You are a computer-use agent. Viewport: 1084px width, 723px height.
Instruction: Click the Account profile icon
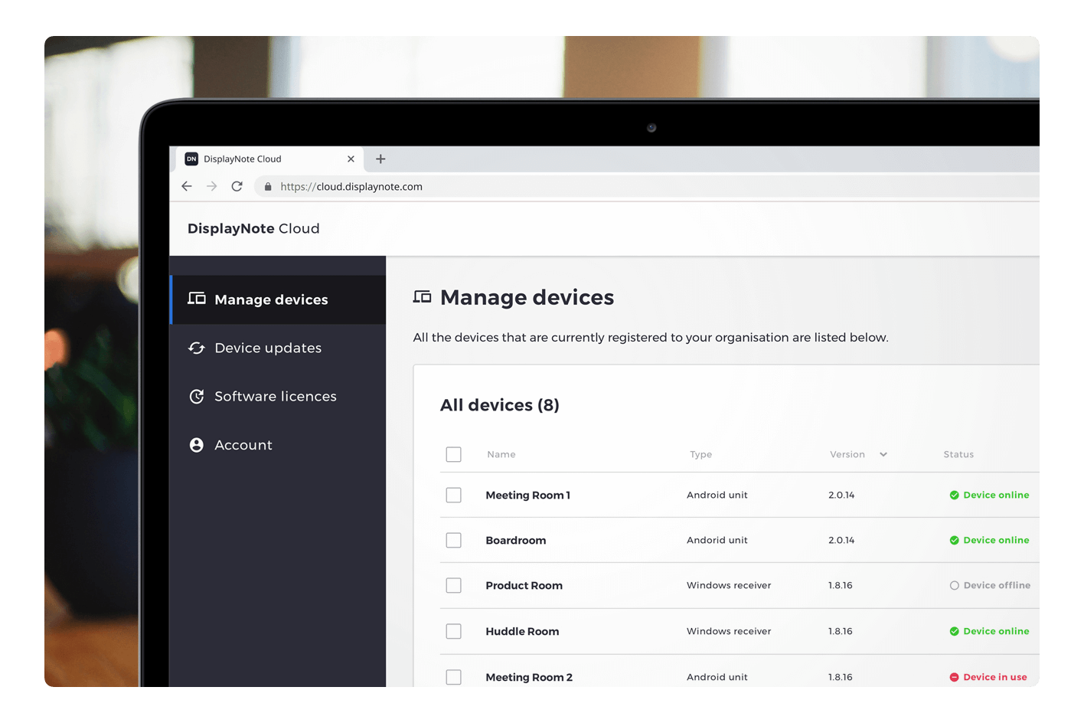coord(197,445)
